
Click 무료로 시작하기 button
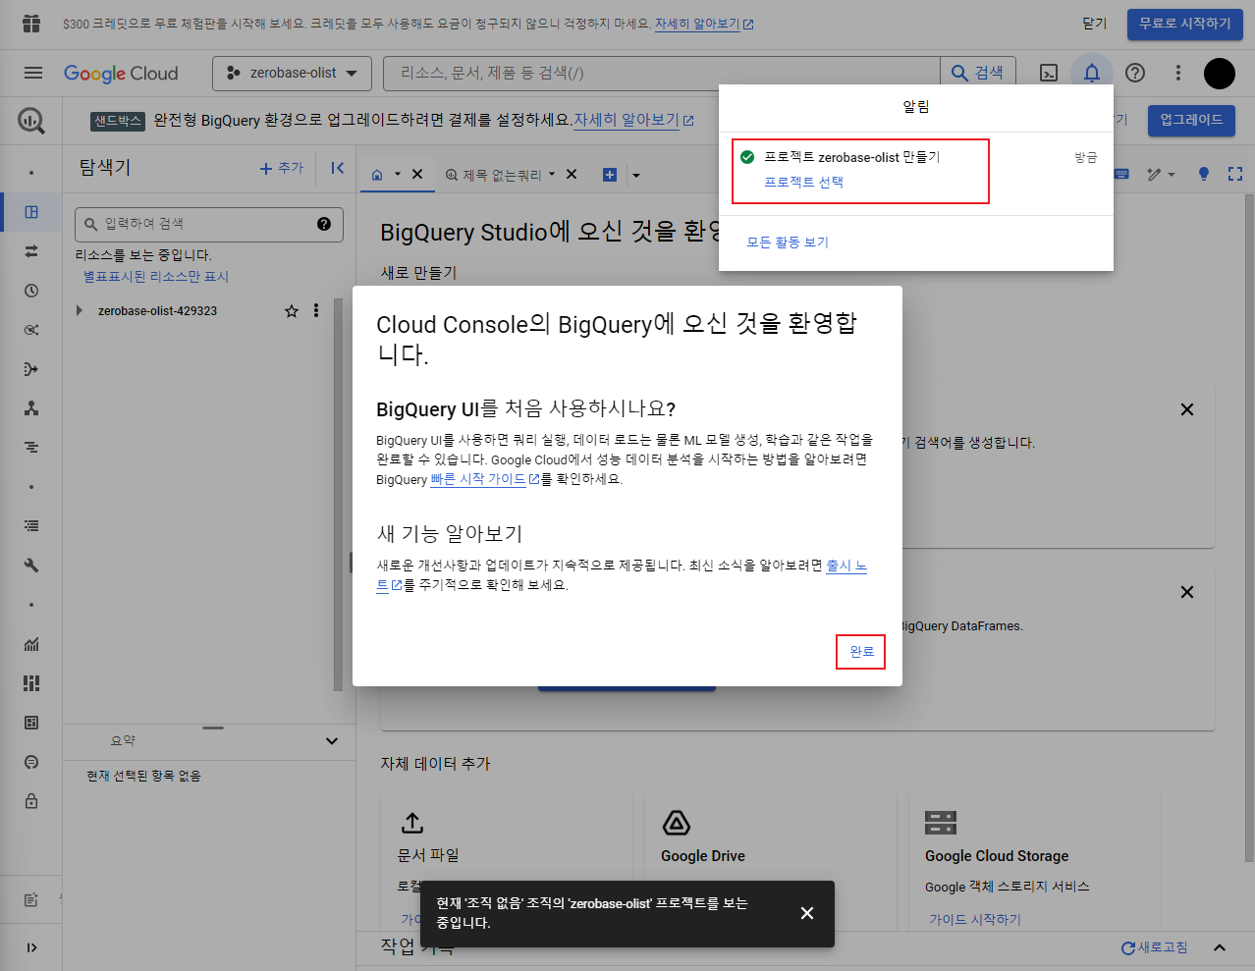click(1184, 24)
